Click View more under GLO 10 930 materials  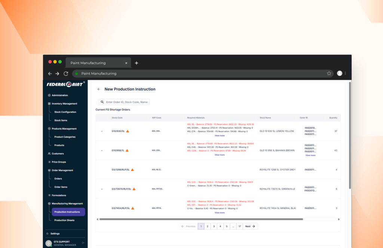pyautogui.click(x=220, y=136)
